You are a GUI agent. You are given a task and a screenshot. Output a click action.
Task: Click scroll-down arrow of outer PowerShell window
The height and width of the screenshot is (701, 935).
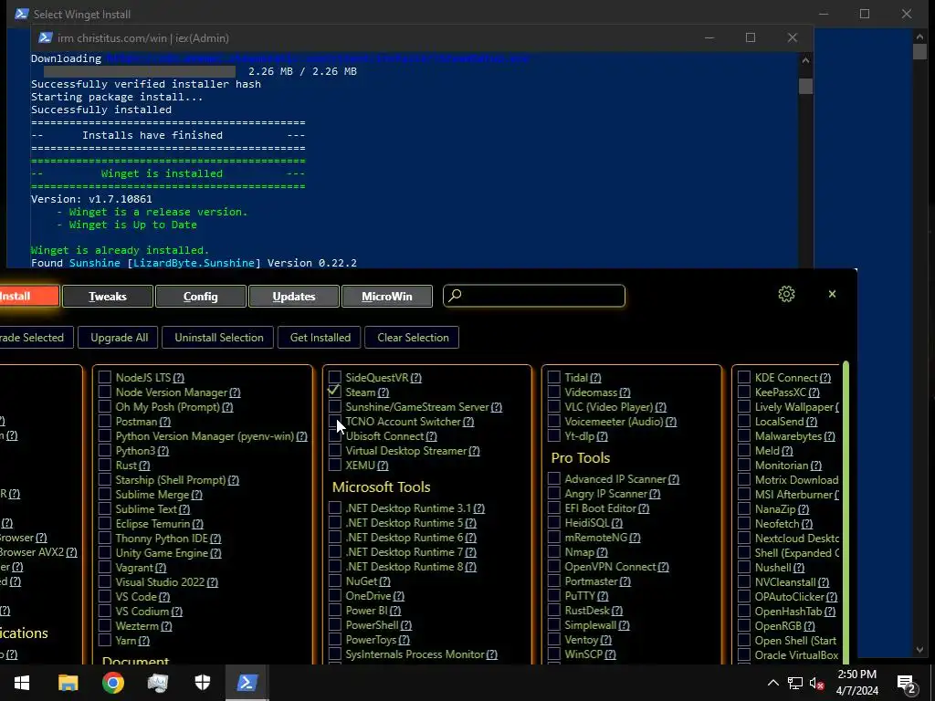click(919, 650)
